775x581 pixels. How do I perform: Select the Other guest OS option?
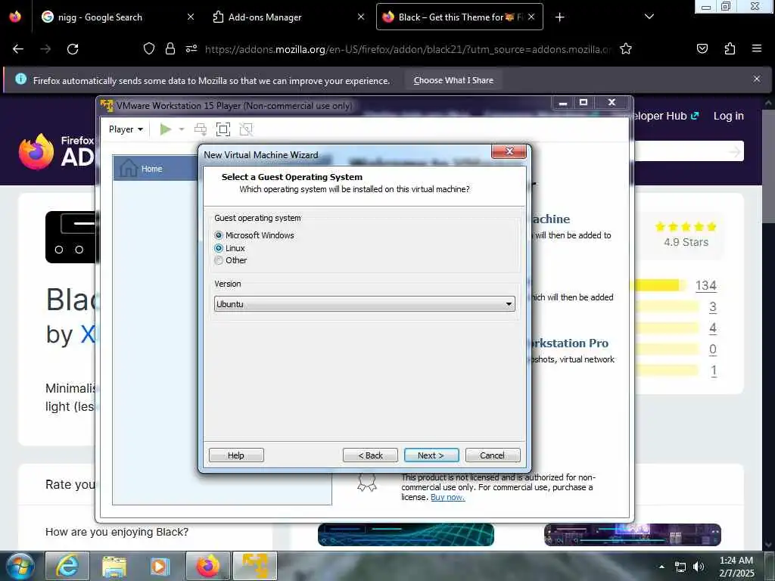pos(219,260)
